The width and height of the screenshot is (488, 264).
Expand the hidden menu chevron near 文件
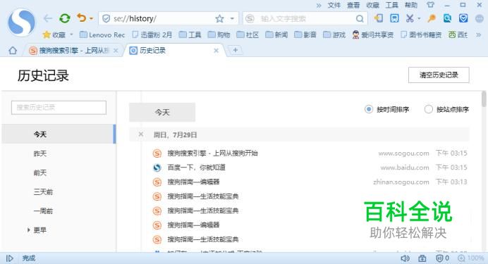pyautogui.click(x=319, y=6)
